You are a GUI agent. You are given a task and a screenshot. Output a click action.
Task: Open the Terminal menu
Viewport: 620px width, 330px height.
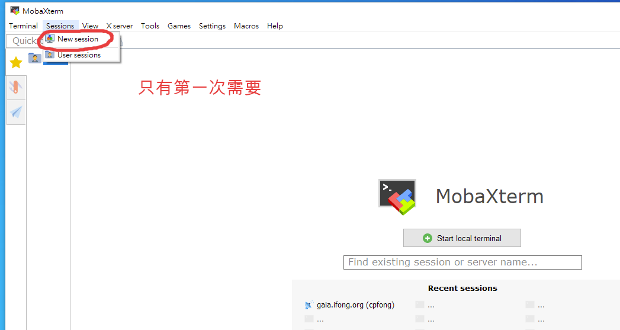[x=23, y=26]
